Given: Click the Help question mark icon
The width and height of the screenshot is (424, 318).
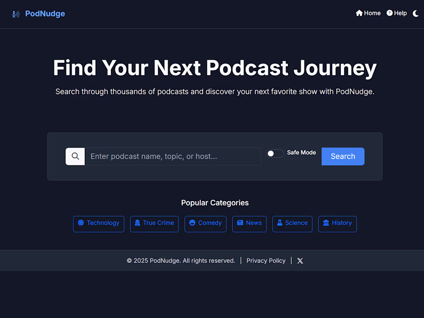Looking at the screenshot, I should coord(389,13).
